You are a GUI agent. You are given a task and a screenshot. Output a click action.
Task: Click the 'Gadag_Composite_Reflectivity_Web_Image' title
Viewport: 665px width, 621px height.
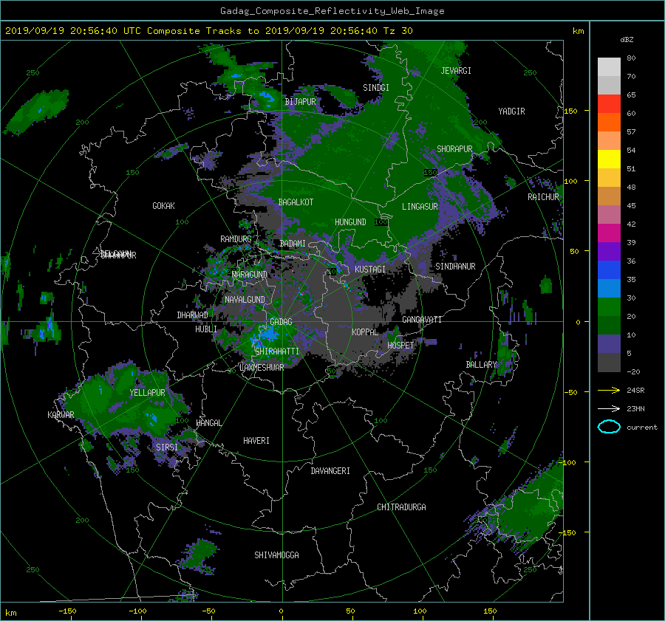click(x=332, y=11)
